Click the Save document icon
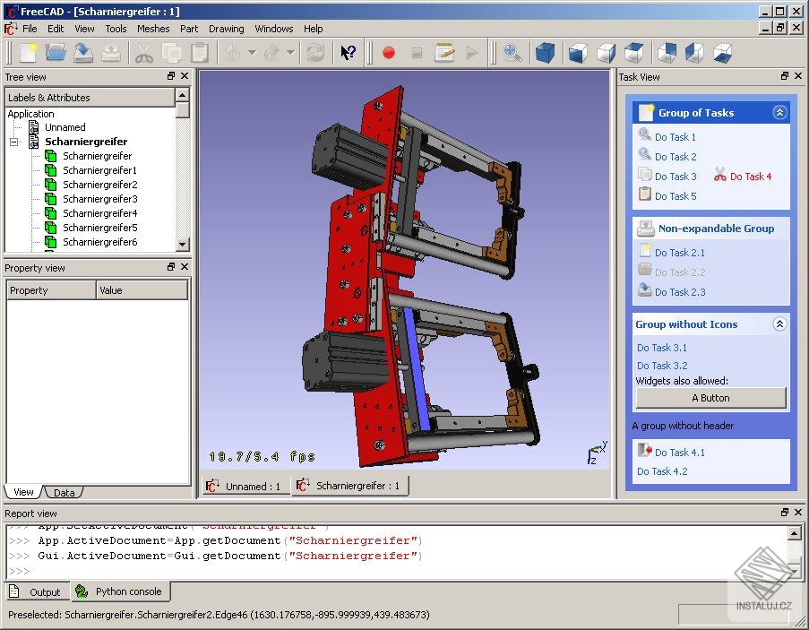809x630 pixels. click(82, 53)
